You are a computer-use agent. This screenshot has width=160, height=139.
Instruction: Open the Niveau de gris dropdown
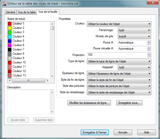[x=134, y=36]
